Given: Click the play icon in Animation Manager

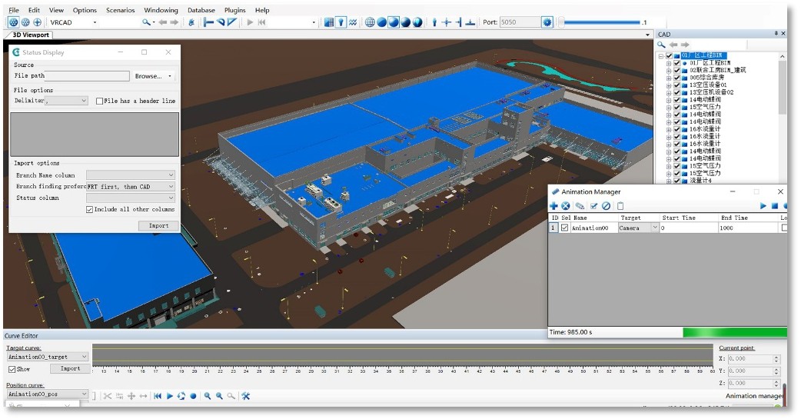Looking at the screenshot, I should pos(763,206).
